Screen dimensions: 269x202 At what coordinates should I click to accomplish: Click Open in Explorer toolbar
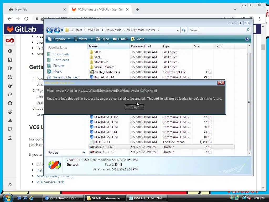pyautogui.click(x=102, y=39)
